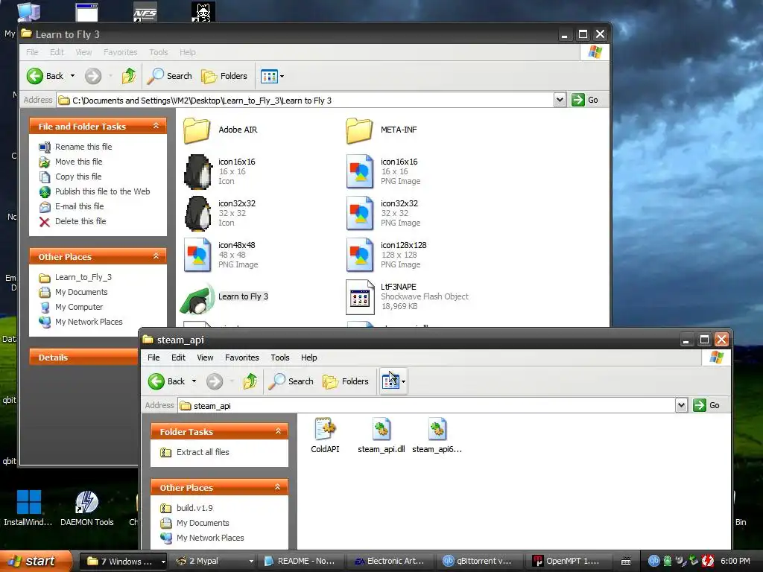Select the icon16x16 PNG Image file
This screenshot has height=572, width=763.
[384, 171]
